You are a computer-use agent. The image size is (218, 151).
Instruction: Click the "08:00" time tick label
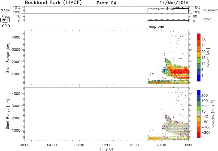click(79, 145)
